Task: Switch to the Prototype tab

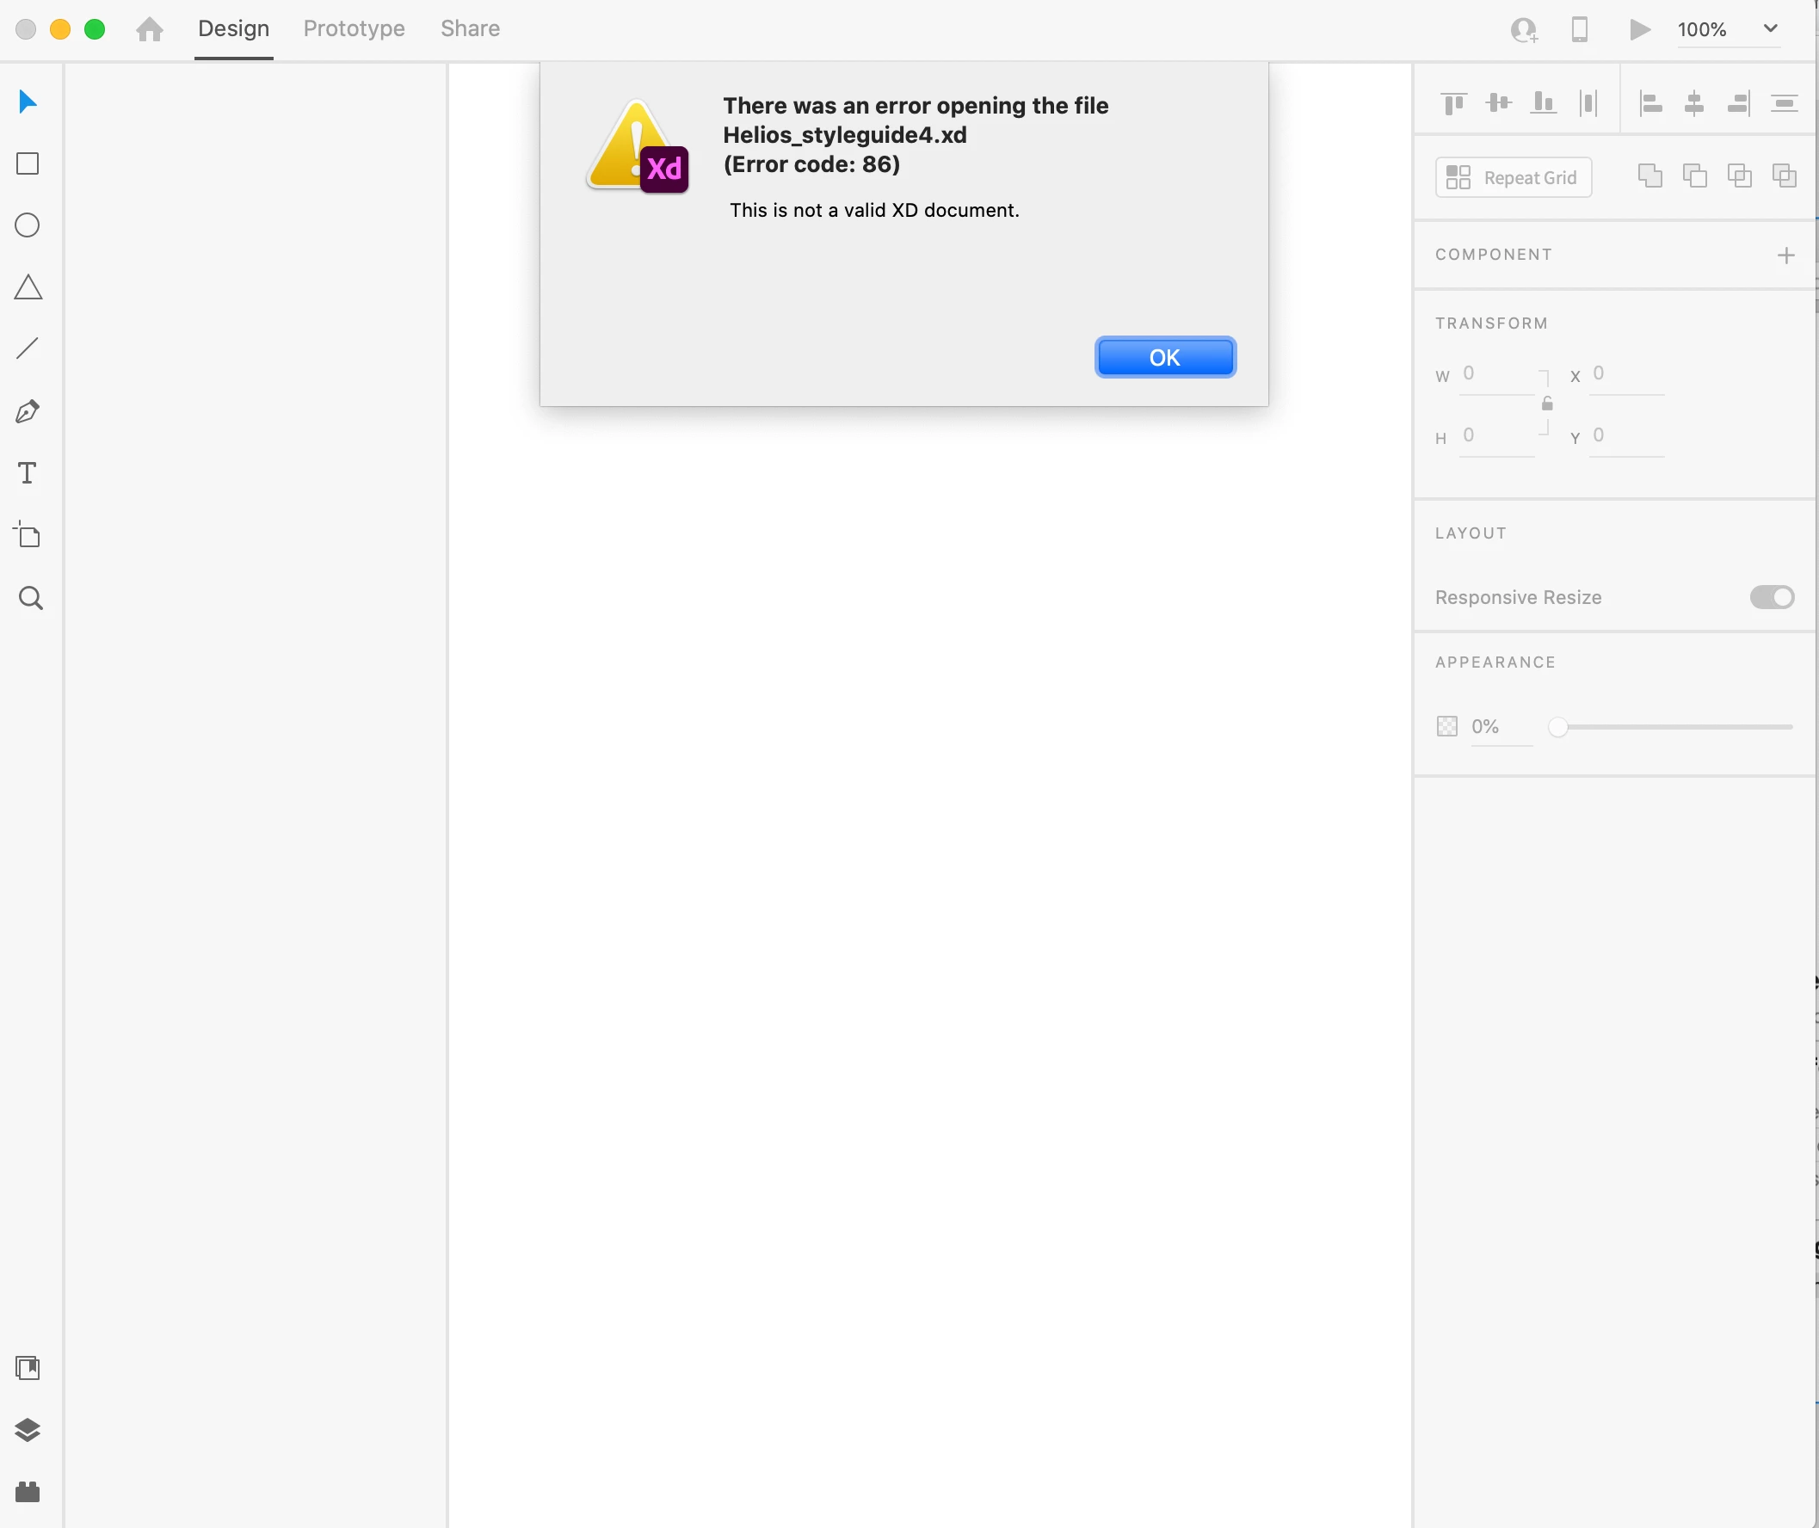Action: pos(354,28)
